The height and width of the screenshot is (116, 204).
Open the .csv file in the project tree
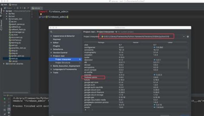(13, 22)
